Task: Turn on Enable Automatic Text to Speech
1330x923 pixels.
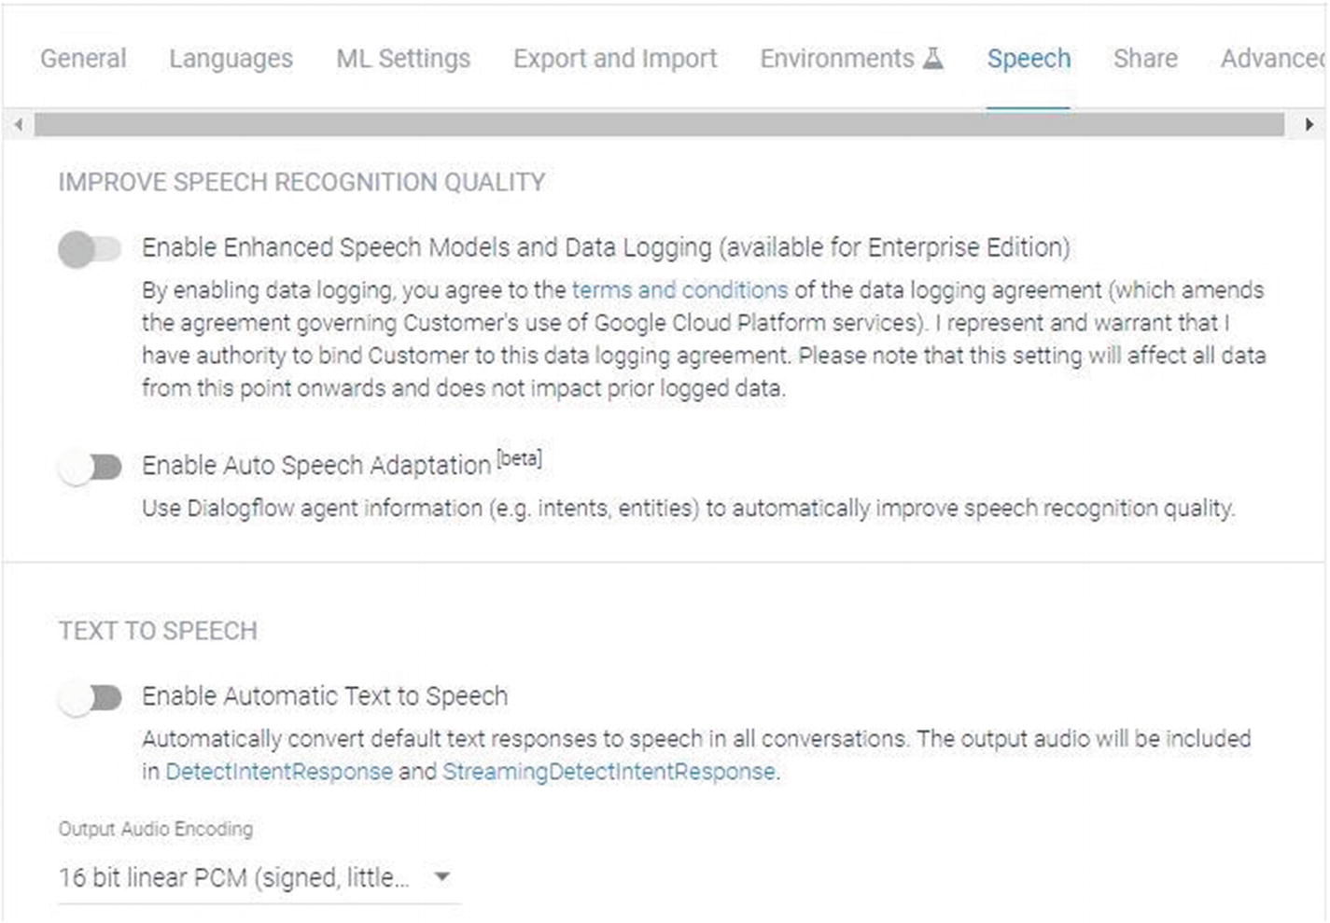Action: click(x=90, y=698)
